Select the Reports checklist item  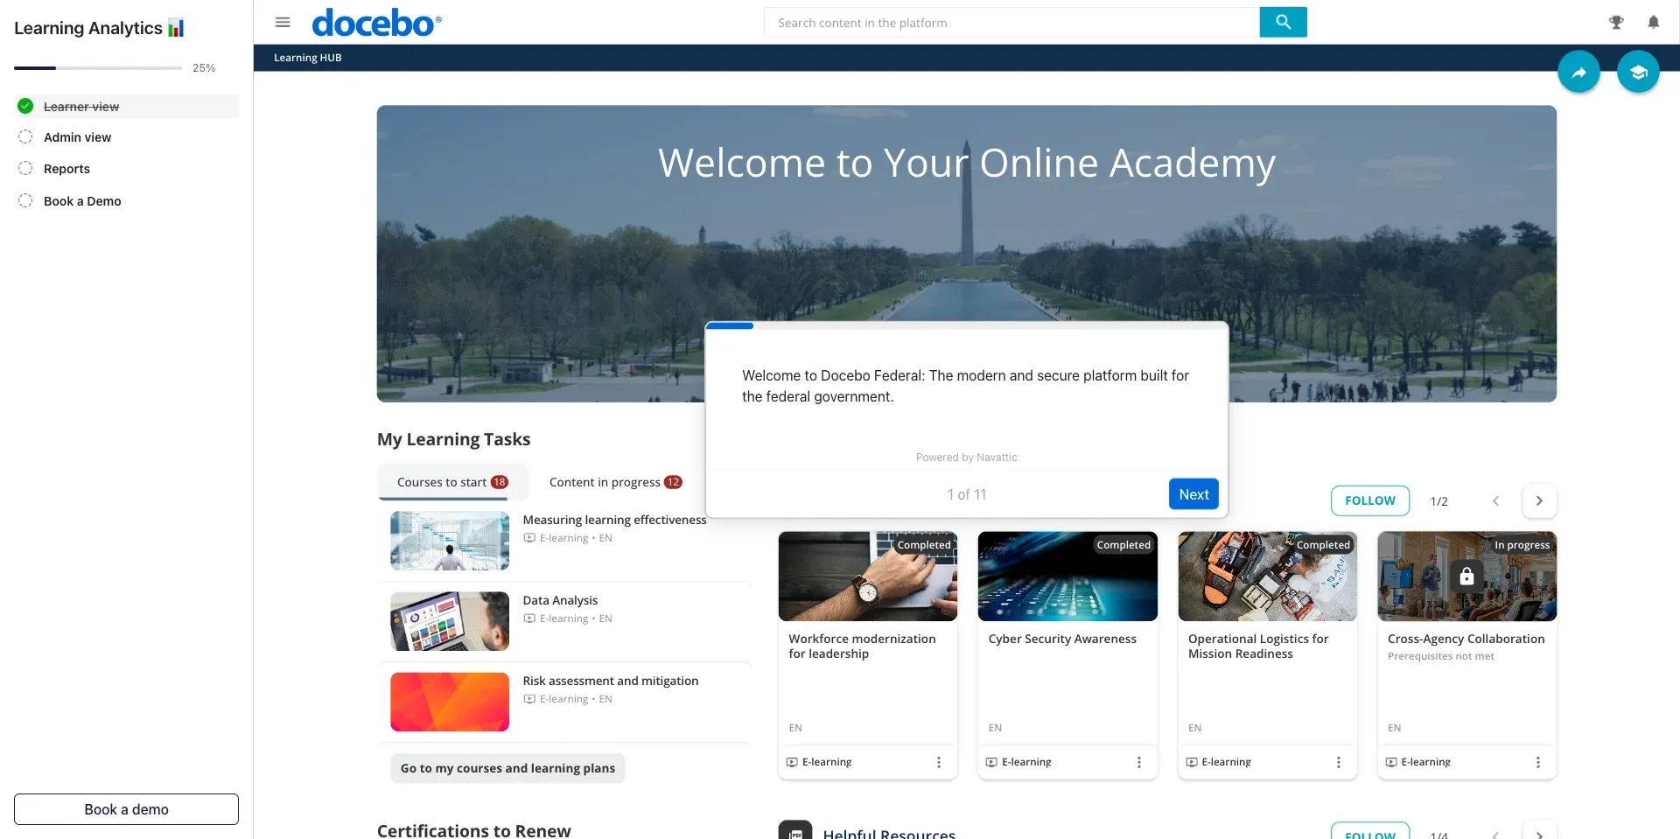(66, 169)
